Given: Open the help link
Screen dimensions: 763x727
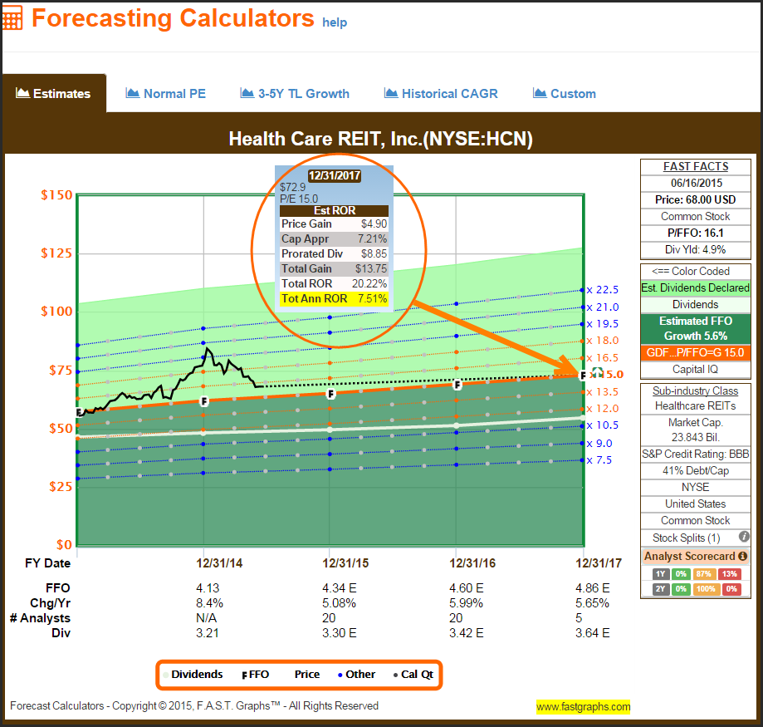Looking at the screenshot, I should tap(335, 22).
